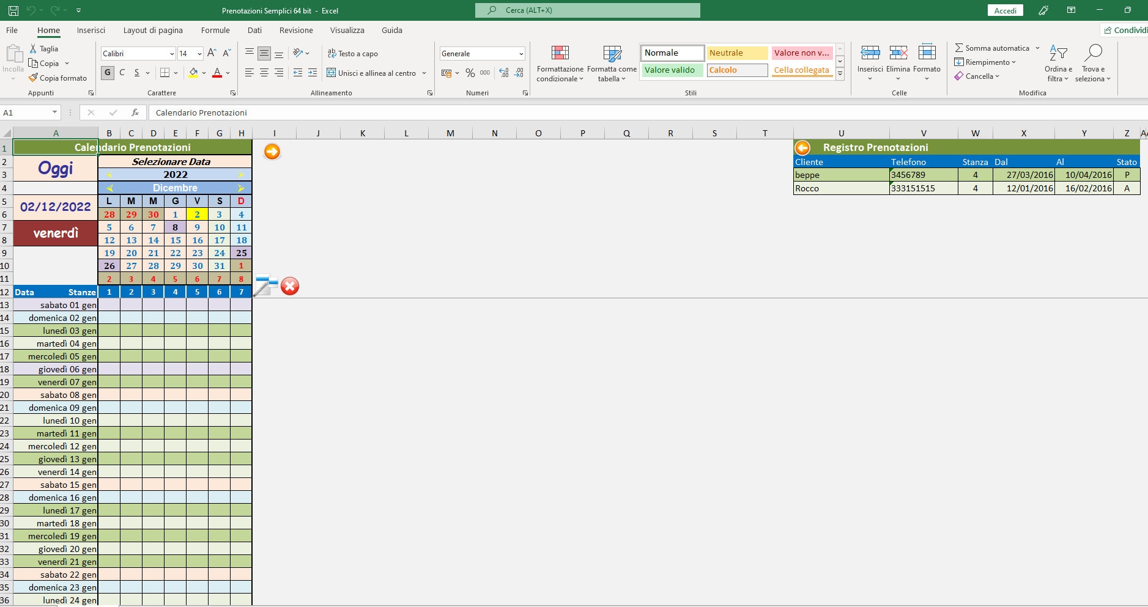
Task: Click the orange arrow next to Calendario Prenotazioni
Action: [x=272, y=152]
